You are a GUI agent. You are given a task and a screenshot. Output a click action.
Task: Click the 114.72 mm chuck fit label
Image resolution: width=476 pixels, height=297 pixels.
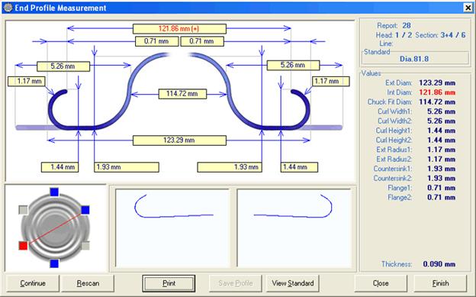tap(182, 94)
